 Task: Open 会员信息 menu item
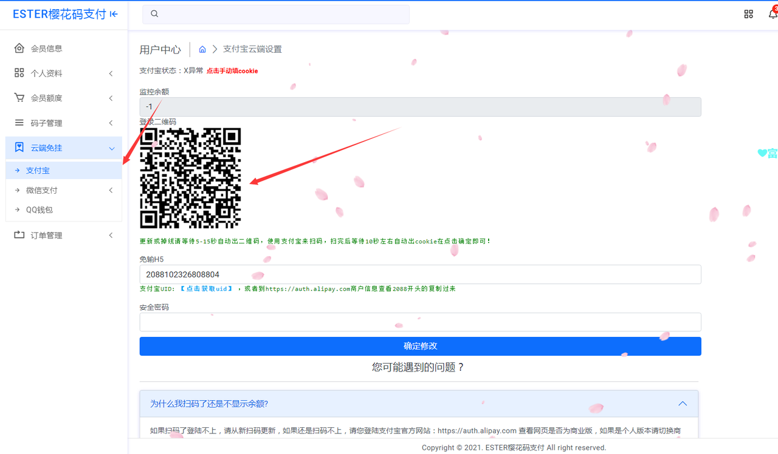[64, 48]
